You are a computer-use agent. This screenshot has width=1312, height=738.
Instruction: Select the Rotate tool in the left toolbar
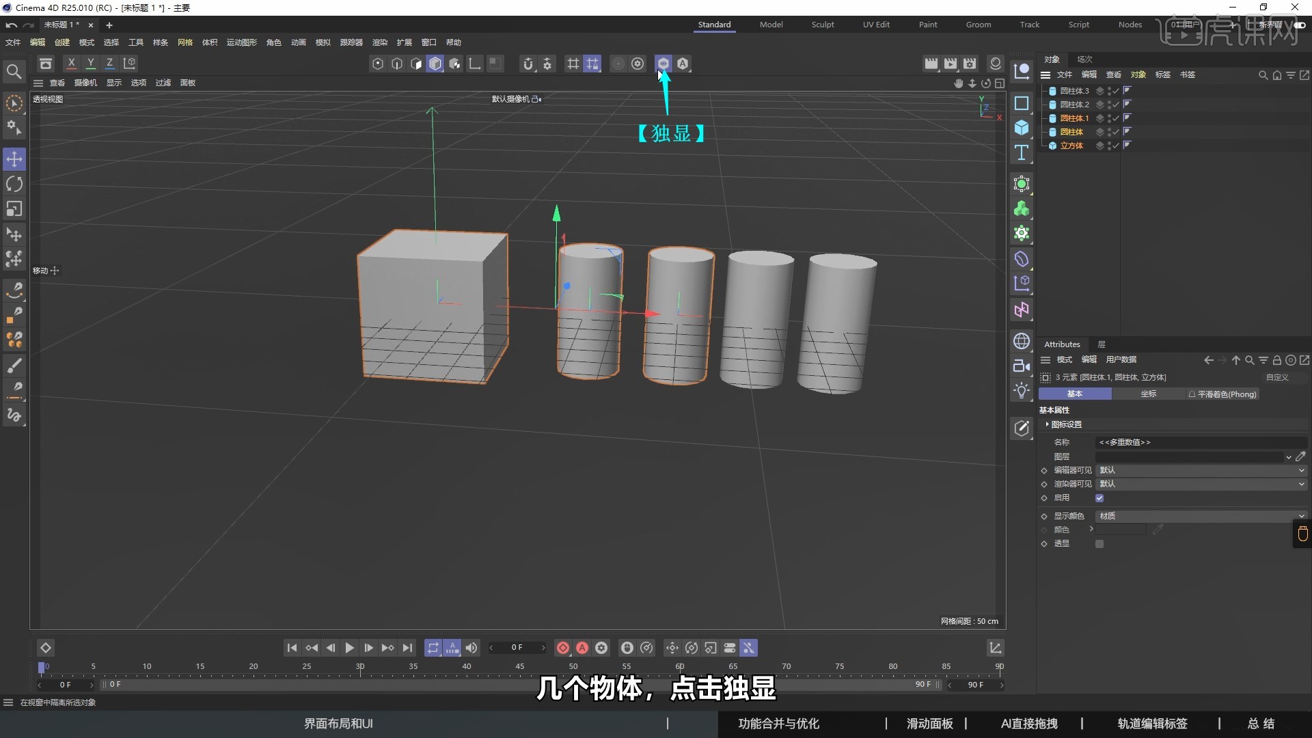[14, 184]
